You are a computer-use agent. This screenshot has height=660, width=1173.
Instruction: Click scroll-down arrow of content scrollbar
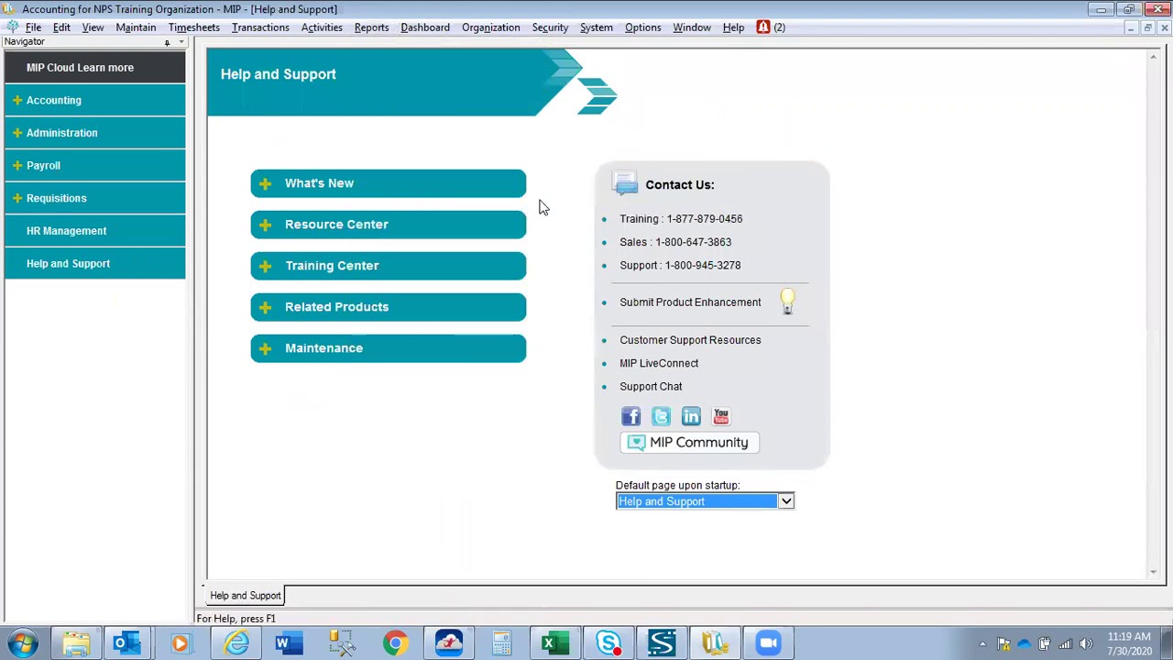[x=1153, y=572]
